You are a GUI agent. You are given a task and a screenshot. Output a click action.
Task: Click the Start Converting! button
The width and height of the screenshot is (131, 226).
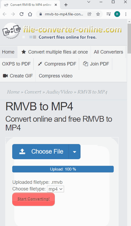pyautogui.click(x=33, y=199)
